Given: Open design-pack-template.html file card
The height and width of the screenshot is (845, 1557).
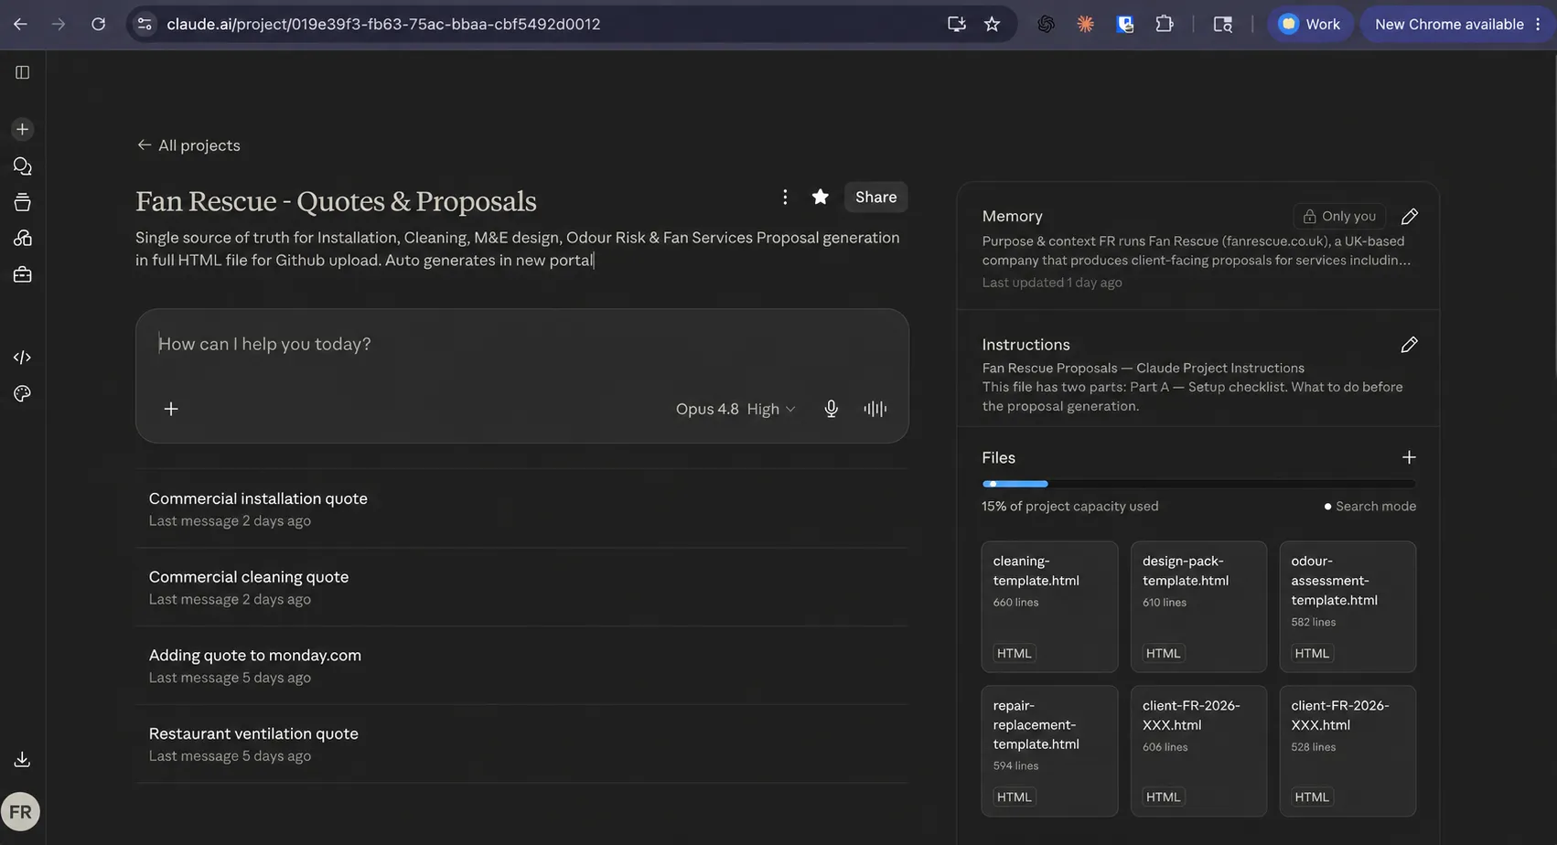Looking at the screenshot, I should pyautogui.click(x=1198, y=606).
